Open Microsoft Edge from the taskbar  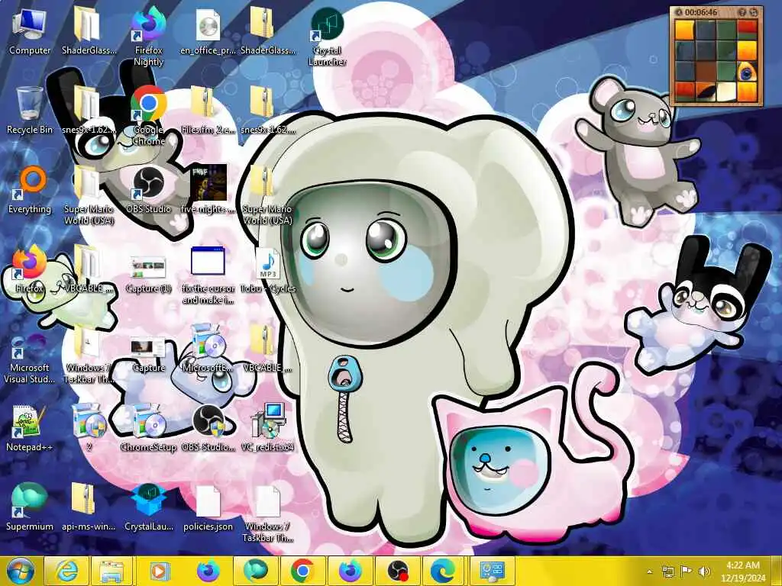point(443,571)
